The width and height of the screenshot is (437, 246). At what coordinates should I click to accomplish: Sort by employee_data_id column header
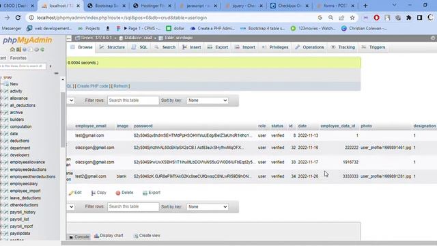pos(338,126)
